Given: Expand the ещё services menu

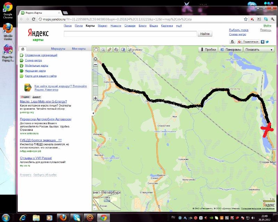Looking at the screenshot, I should (x=179, y=26).
